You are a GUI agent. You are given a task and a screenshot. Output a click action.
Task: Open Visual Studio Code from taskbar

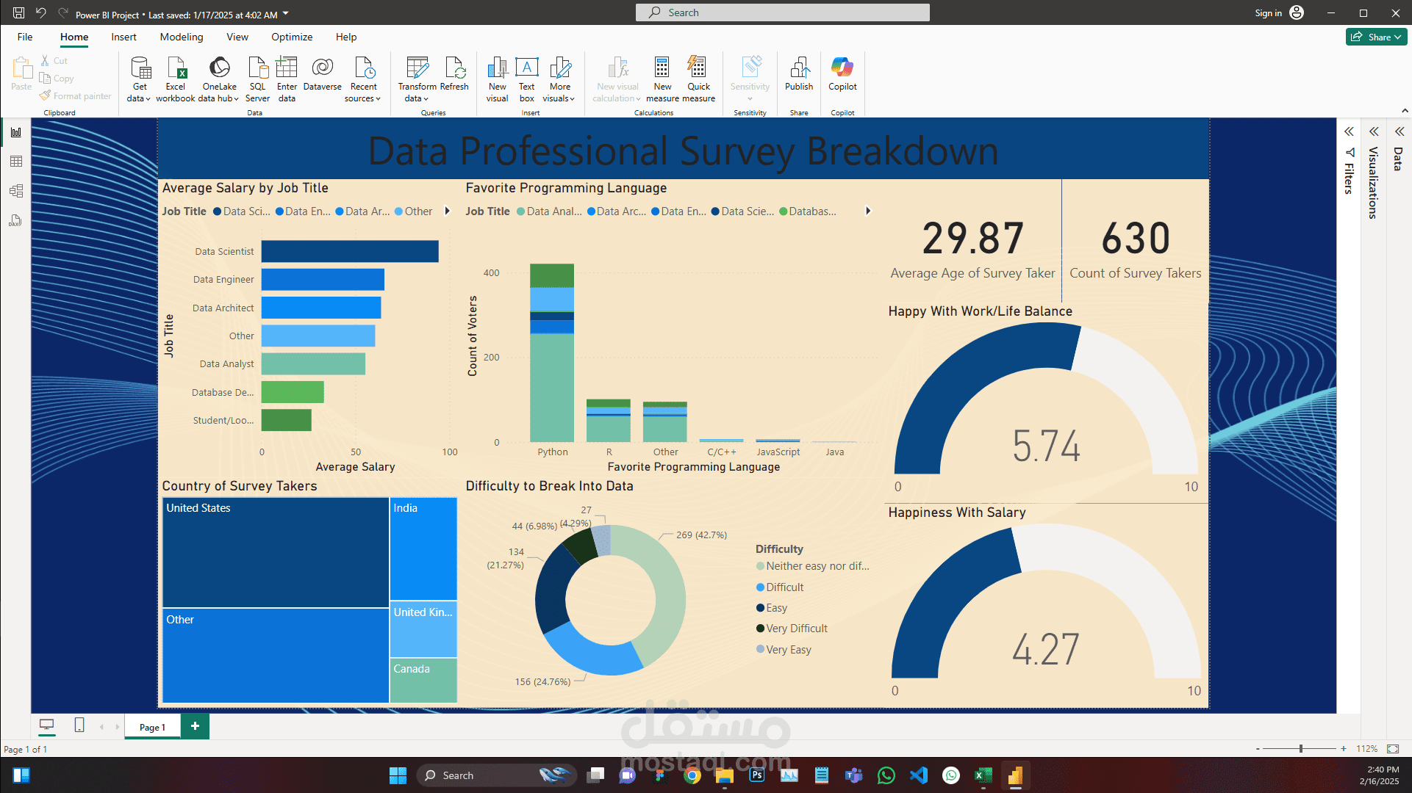[x=919, y=775]
